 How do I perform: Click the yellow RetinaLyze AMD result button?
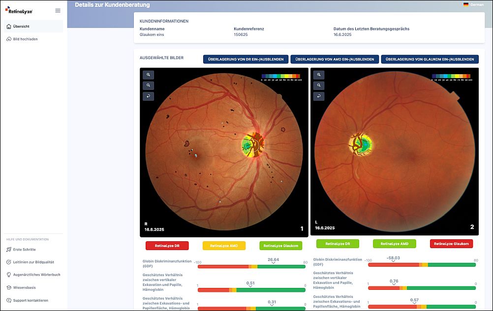coord(224,246)
